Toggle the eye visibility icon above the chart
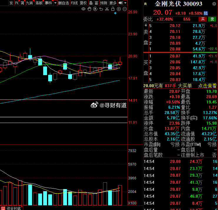This screenshot has height=210, width=218. (83, 9)
